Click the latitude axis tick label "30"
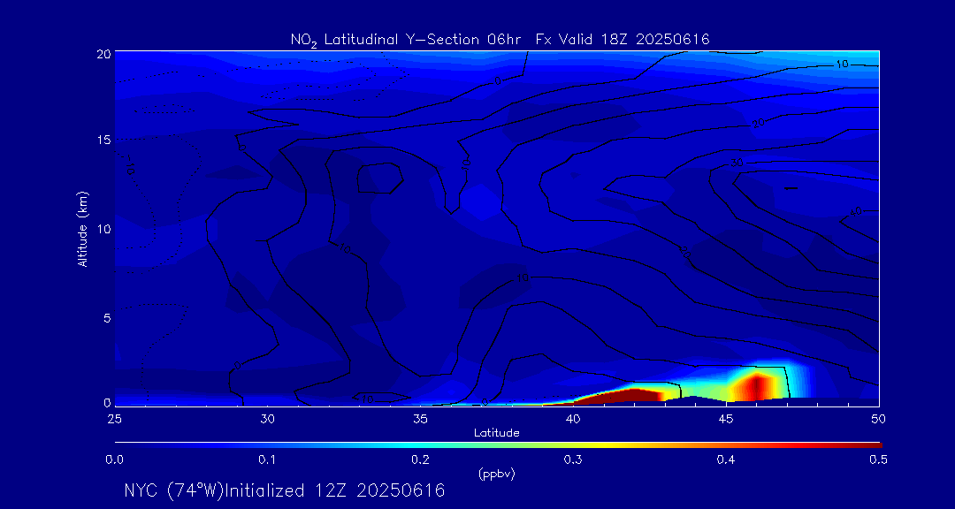 [x=267, y=419]
